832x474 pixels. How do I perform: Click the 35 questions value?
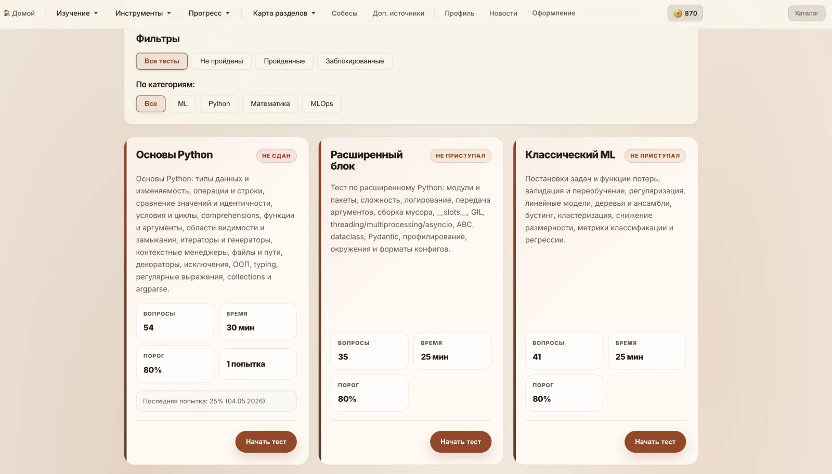click(343, 357)
